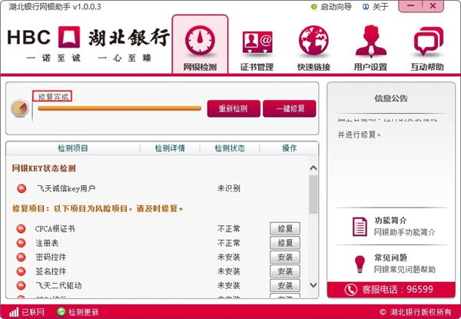The width and height of the screenshot is (461, 319).
Task: Select the 飞天诚信key用户 row text
Action: [x=66, y=188]
